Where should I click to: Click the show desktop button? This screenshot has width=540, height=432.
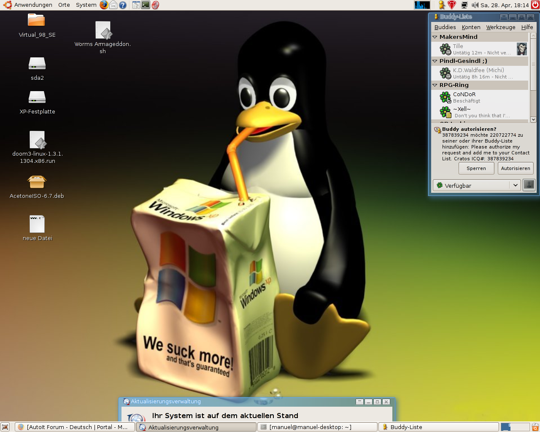[x=5, y=427]
